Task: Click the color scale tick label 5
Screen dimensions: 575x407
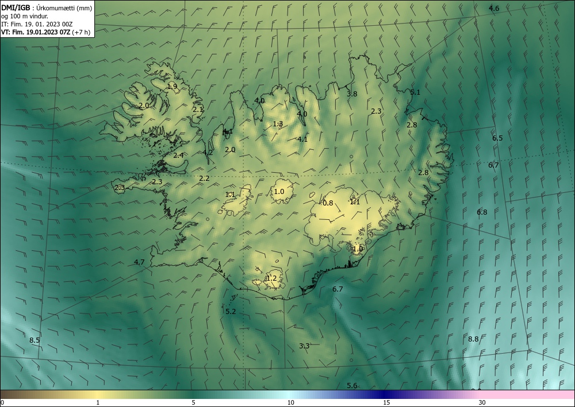Action: click(193, 403)
